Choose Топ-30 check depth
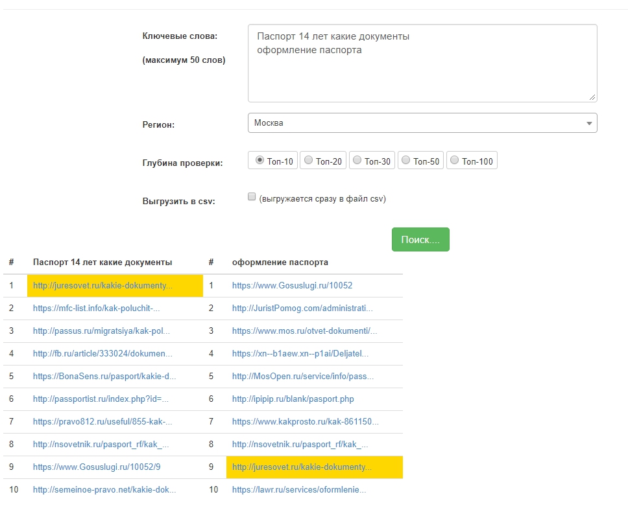 pyautogui.click(x=357, y=160)
